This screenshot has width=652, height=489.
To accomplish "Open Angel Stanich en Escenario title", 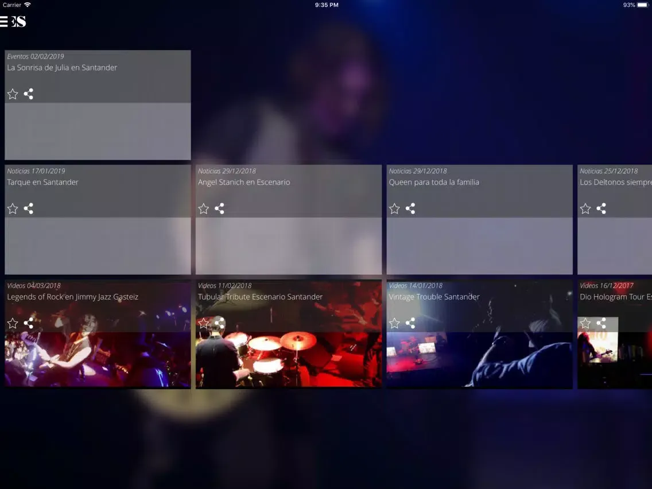I will (x=244, y=182).
